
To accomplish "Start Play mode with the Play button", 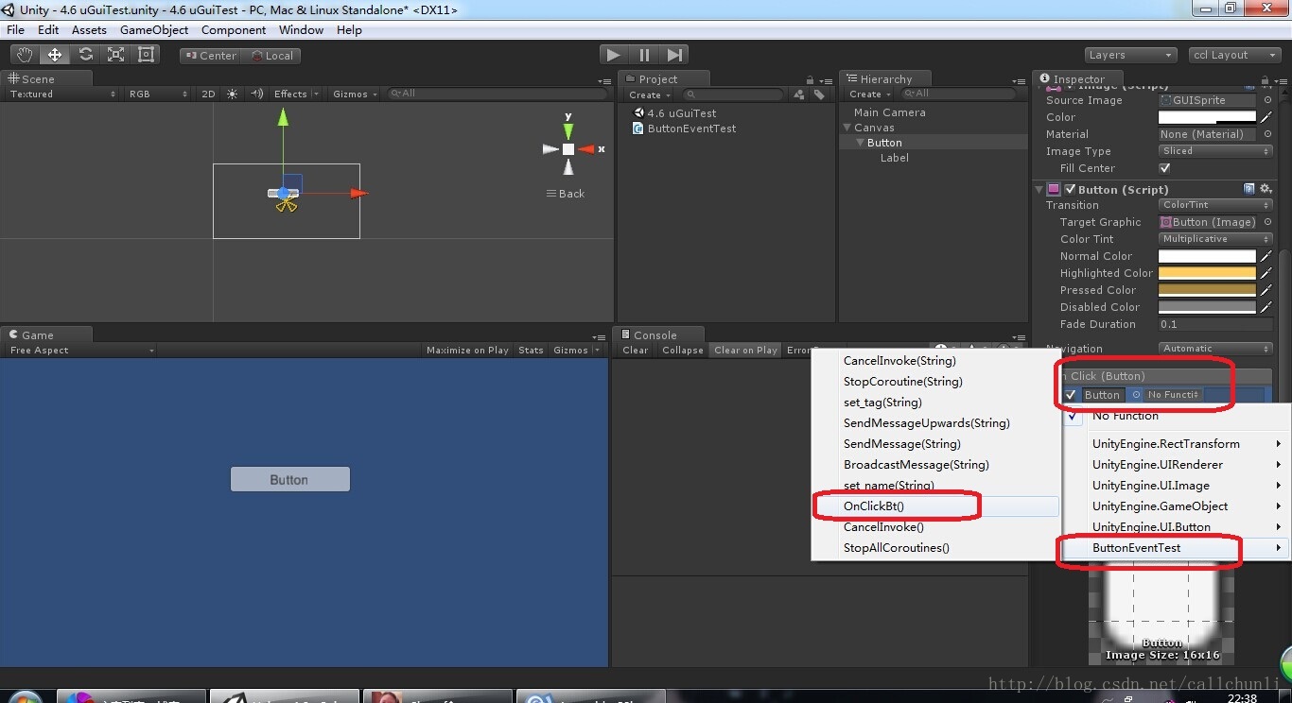I will point(613,55).
